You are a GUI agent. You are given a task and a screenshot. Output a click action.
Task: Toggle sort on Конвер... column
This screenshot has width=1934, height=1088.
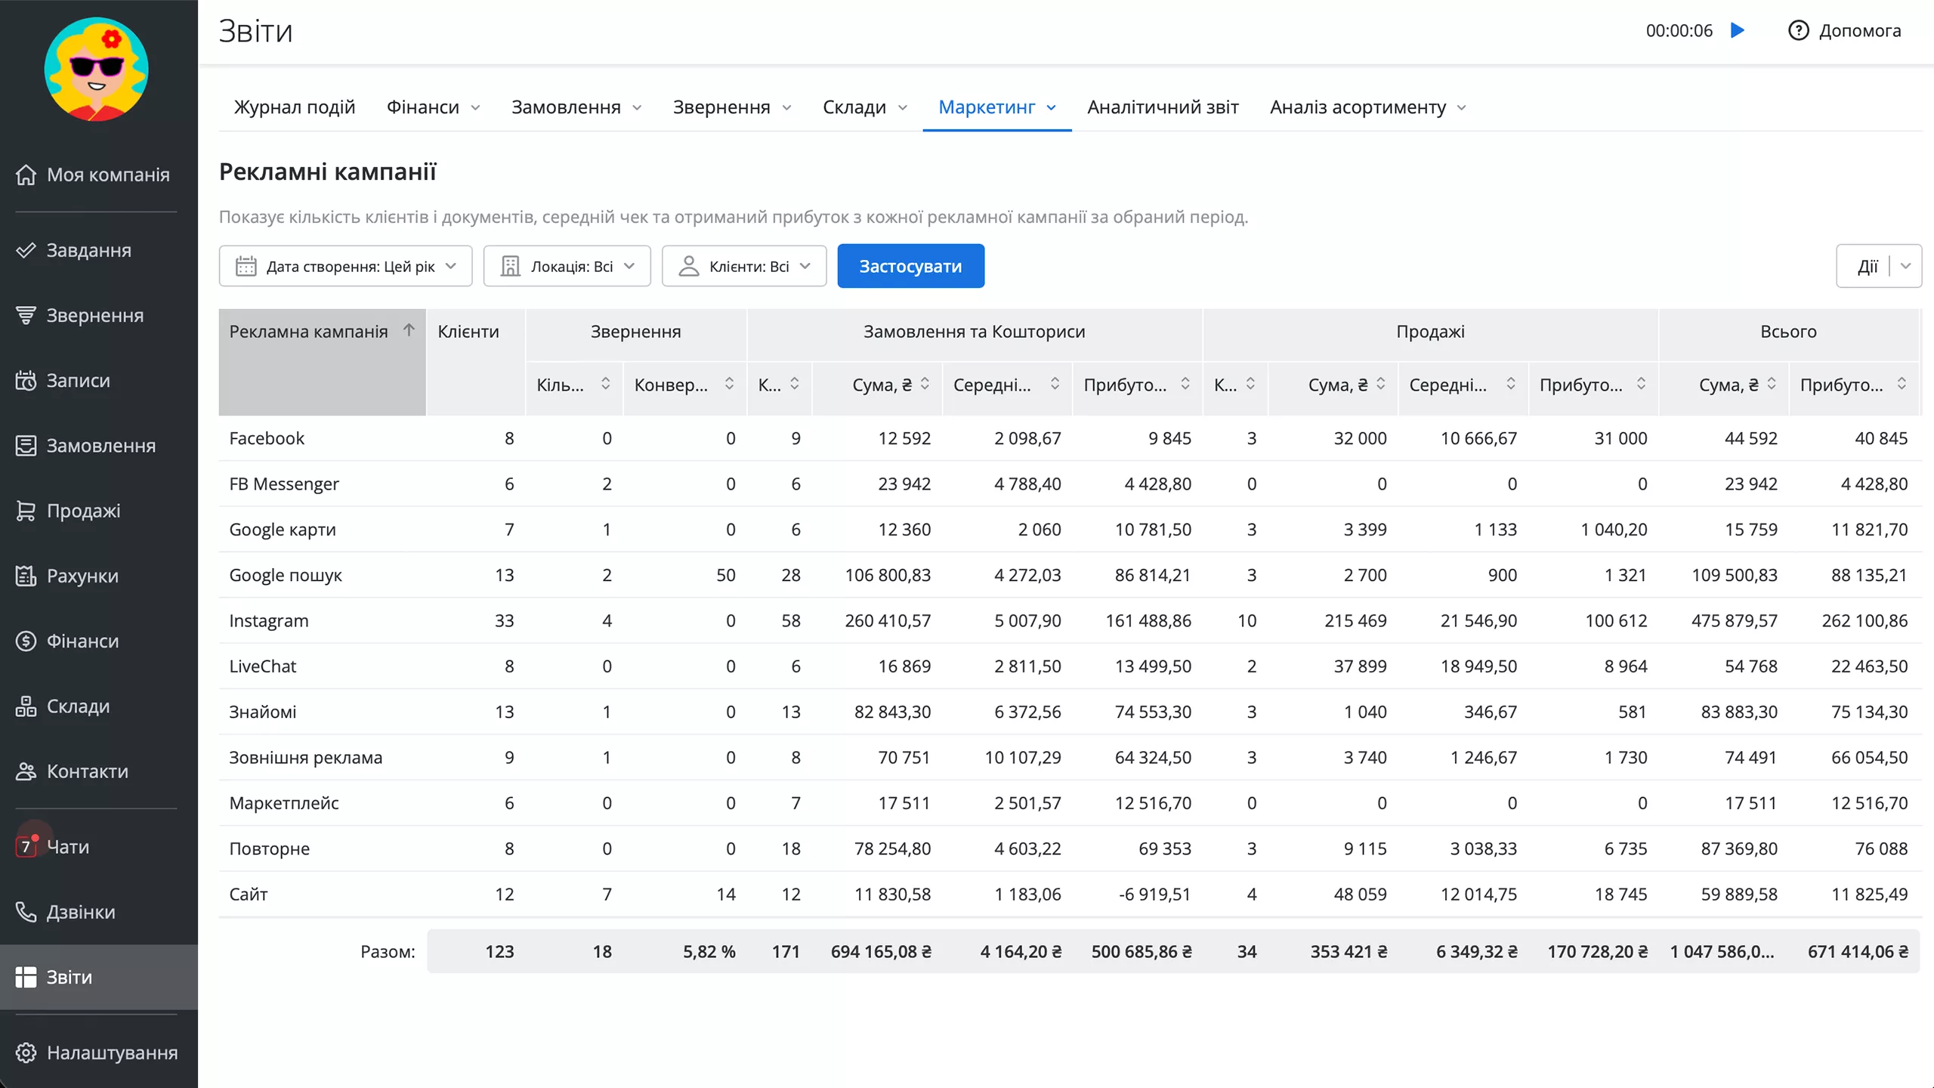point(729,384)
